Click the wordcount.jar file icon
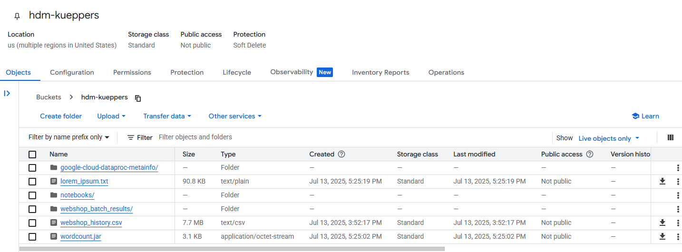 [53, 236]
